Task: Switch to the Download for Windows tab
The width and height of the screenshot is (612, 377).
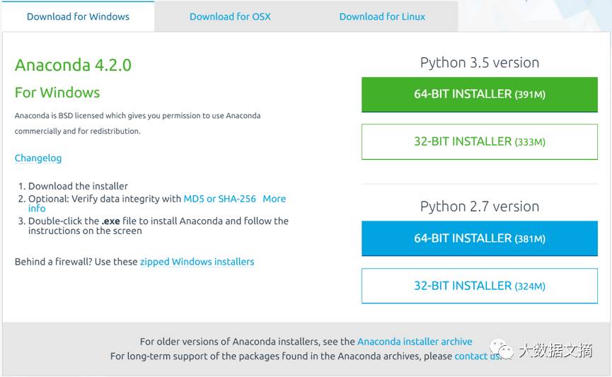Action: click(x=78, y=16)
